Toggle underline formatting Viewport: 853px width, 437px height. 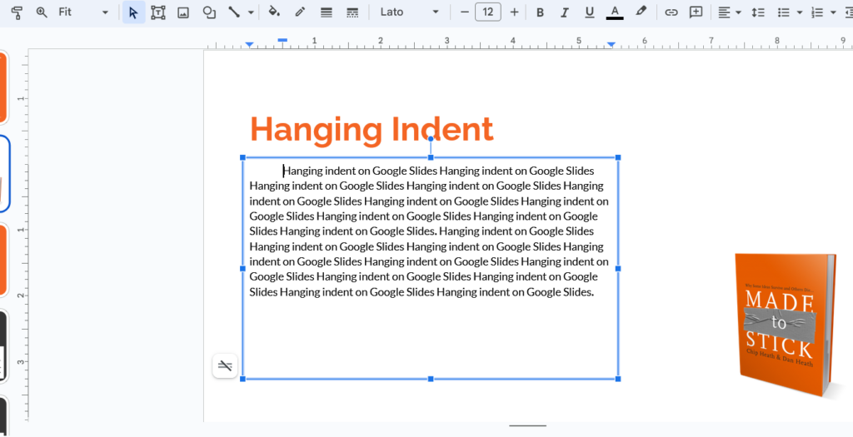coord(590,12)
